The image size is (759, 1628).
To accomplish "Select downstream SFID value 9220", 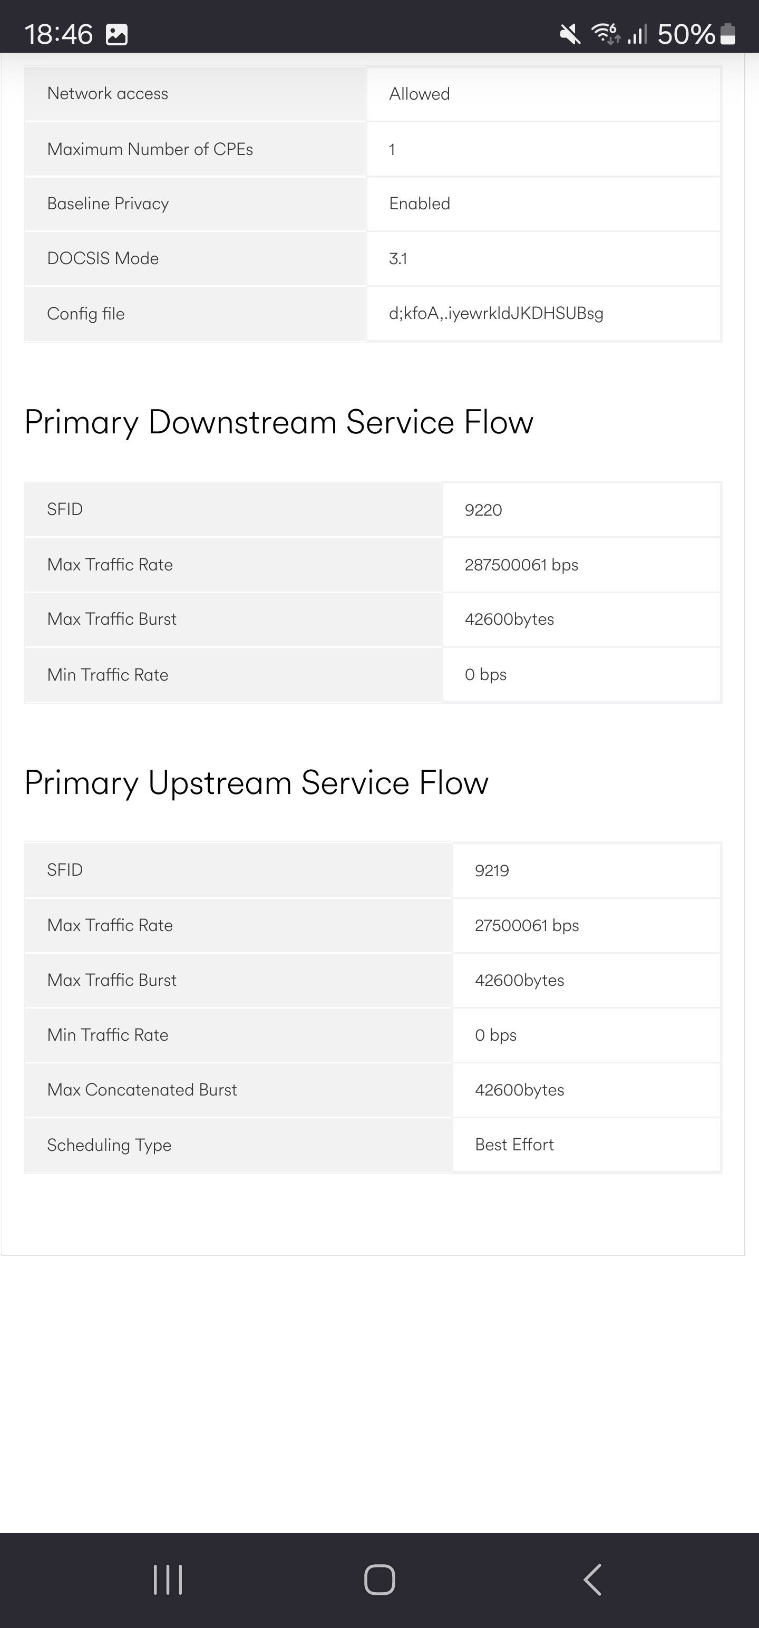I will click(483, 510).
